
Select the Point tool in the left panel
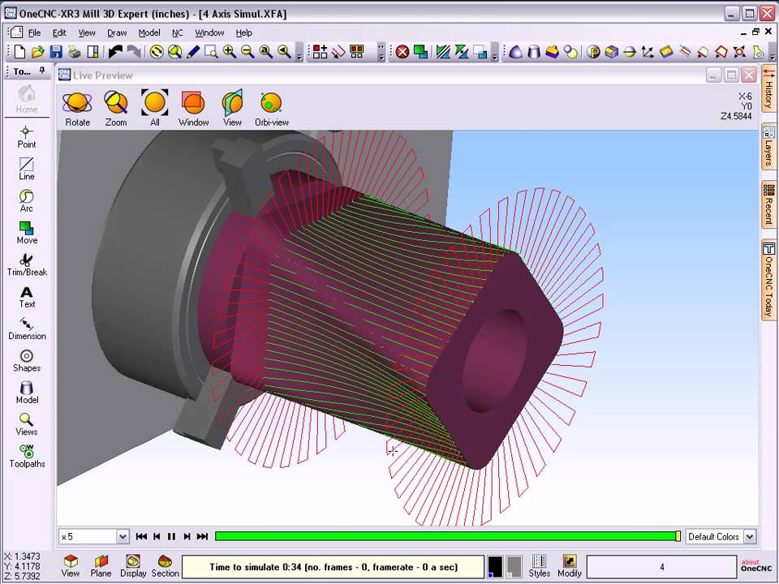26,137
